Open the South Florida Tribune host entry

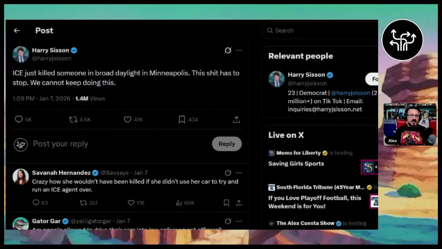[x=320, y=187]
